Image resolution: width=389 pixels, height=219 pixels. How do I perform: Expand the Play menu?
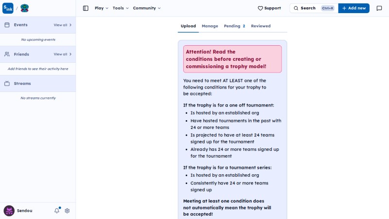click(102, 8)
